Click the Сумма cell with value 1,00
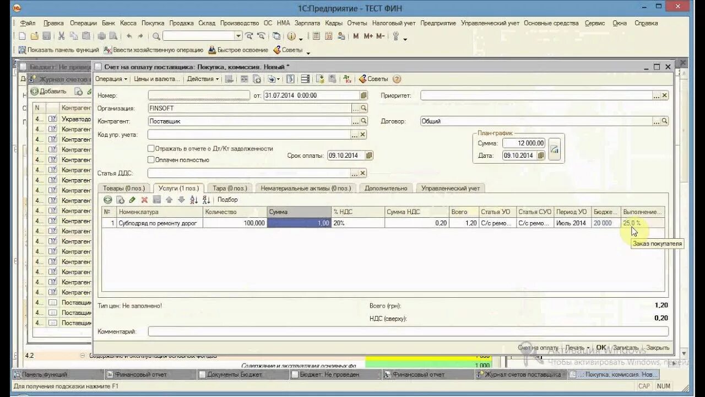705x397 pixels. tap(299, 223)
